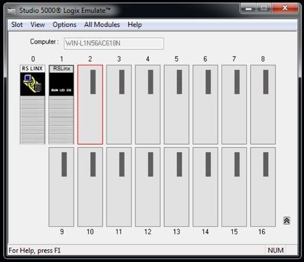Open the Options menu
This screenshot has height=262, width=304.
click(64, 24)
